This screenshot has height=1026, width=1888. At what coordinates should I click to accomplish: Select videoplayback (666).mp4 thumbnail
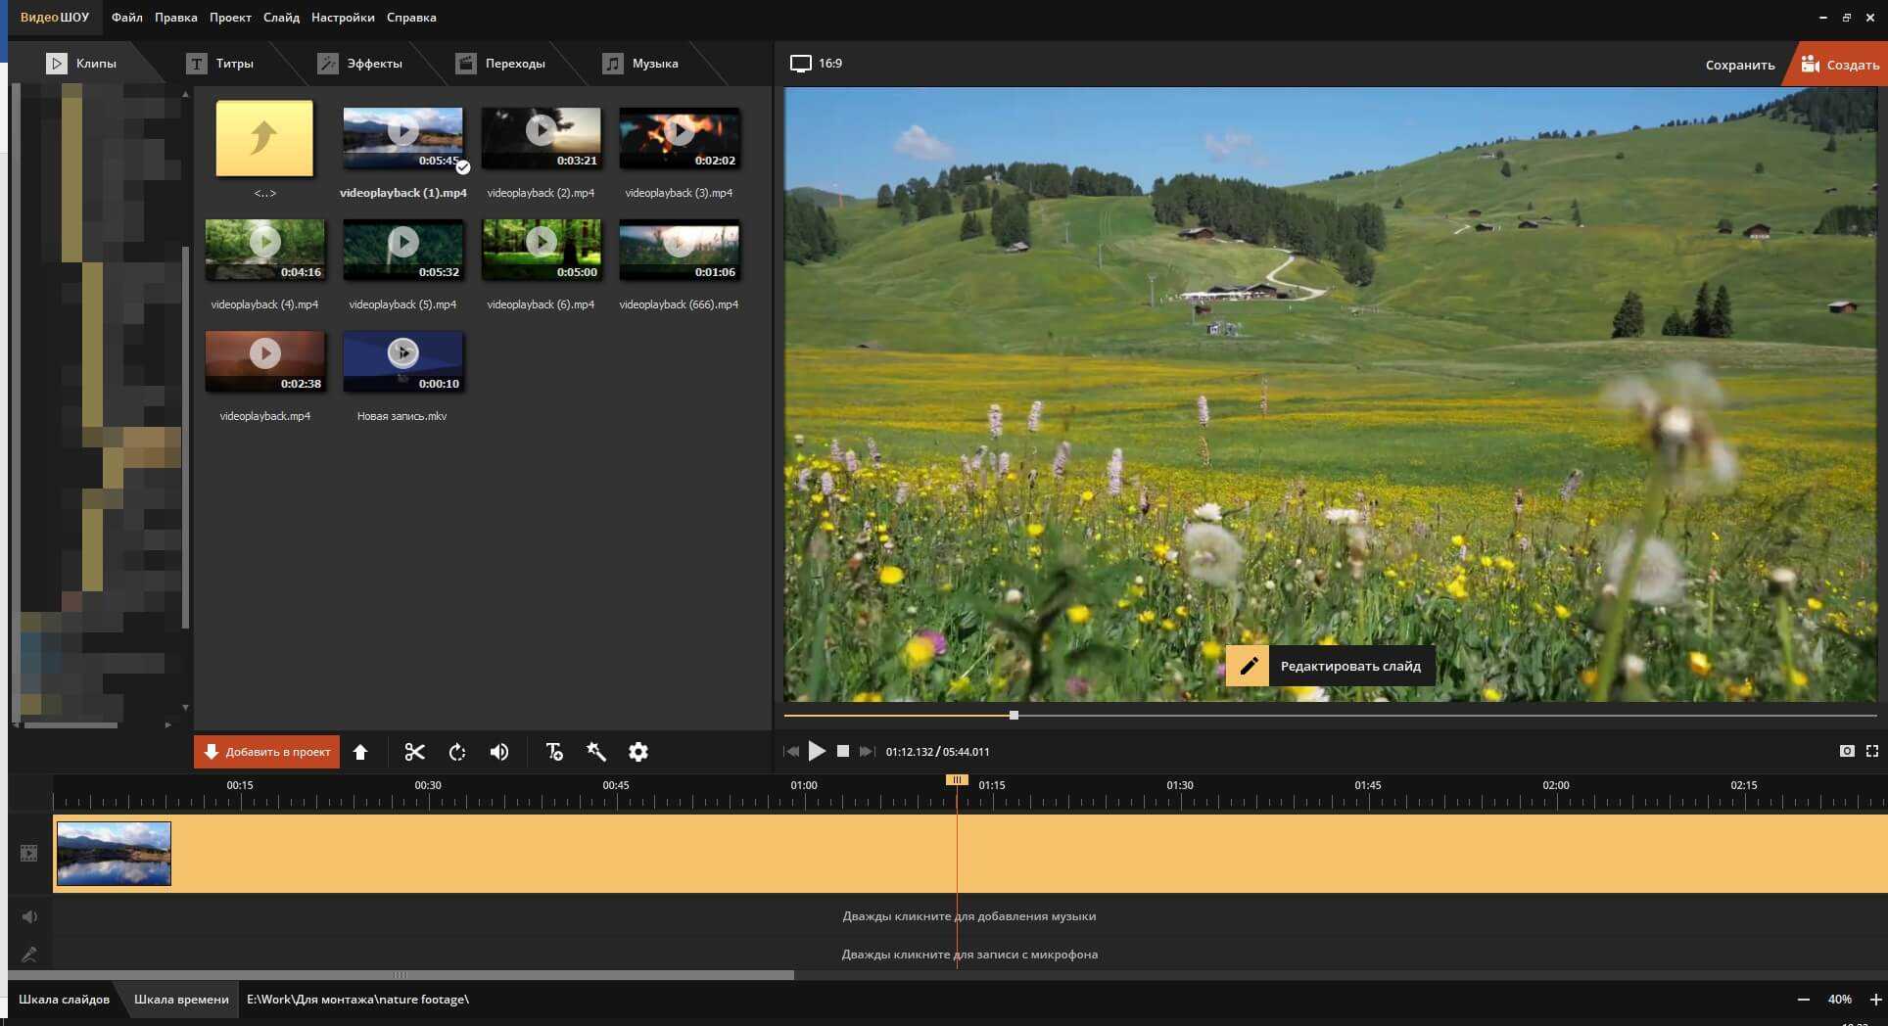[x=679, y=250]
